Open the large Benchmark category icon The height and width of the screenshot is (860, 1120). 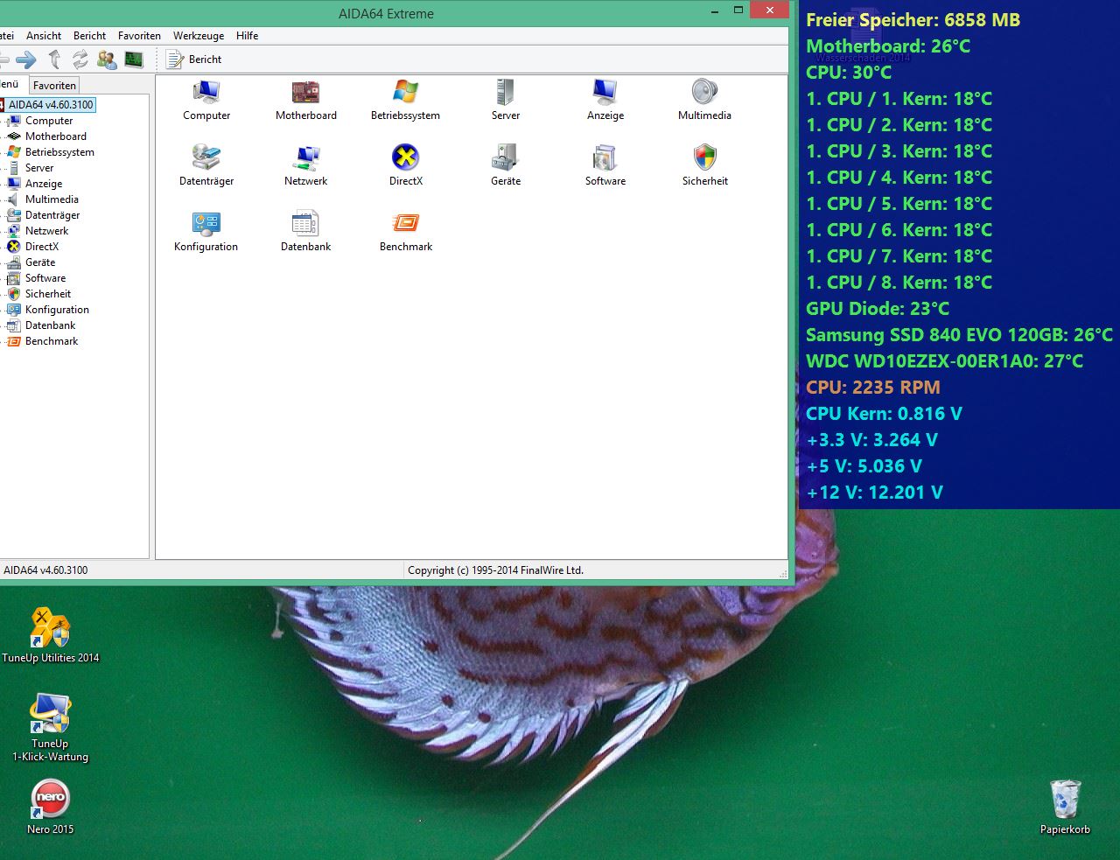click(405, 223)
